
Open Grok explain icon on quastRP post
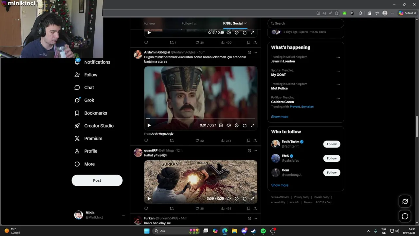click(249, 150)
